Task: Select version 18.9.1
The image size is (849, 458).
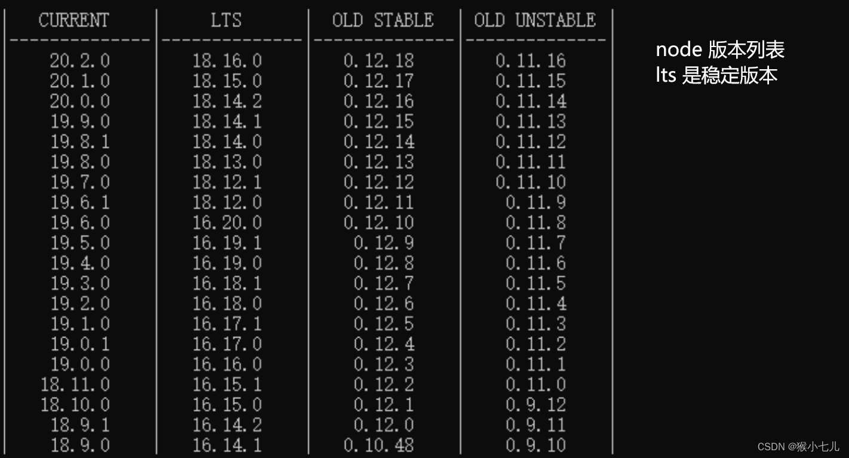Action: tap(80, 425)
